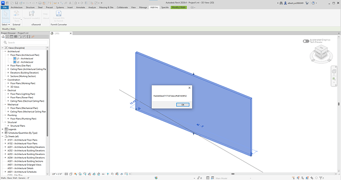Click OK in the message dialog
This screenshot has height=180, width=341.
(183, 105)
